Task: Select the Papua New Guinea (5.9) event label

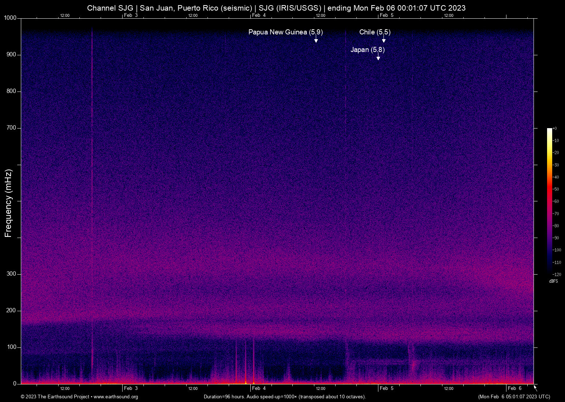Action: [x=285, y=32]
